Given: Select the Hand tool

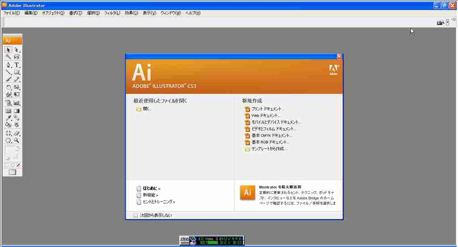Looking at the screenshot, I should 8,141.
